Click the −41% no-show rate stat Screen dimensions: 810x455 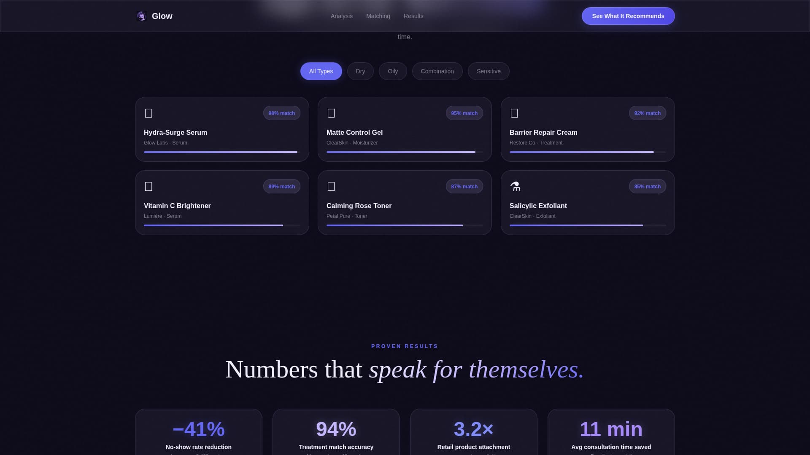(199, 429)
